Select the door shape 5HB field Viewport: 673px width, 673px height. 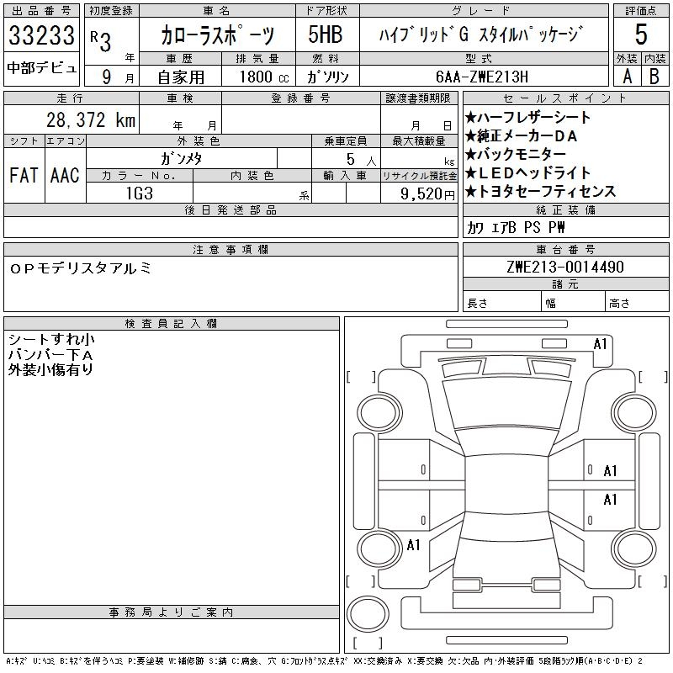pyautogui.click(x=326, y=35)
